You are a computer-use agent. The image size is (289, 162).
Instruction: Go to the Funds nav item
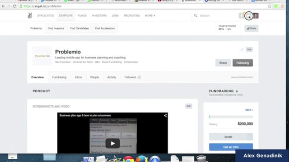[82, 16]
